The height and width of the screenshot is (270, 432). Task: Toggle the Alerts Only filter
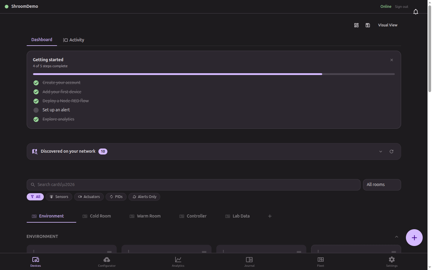pos(144,197)
